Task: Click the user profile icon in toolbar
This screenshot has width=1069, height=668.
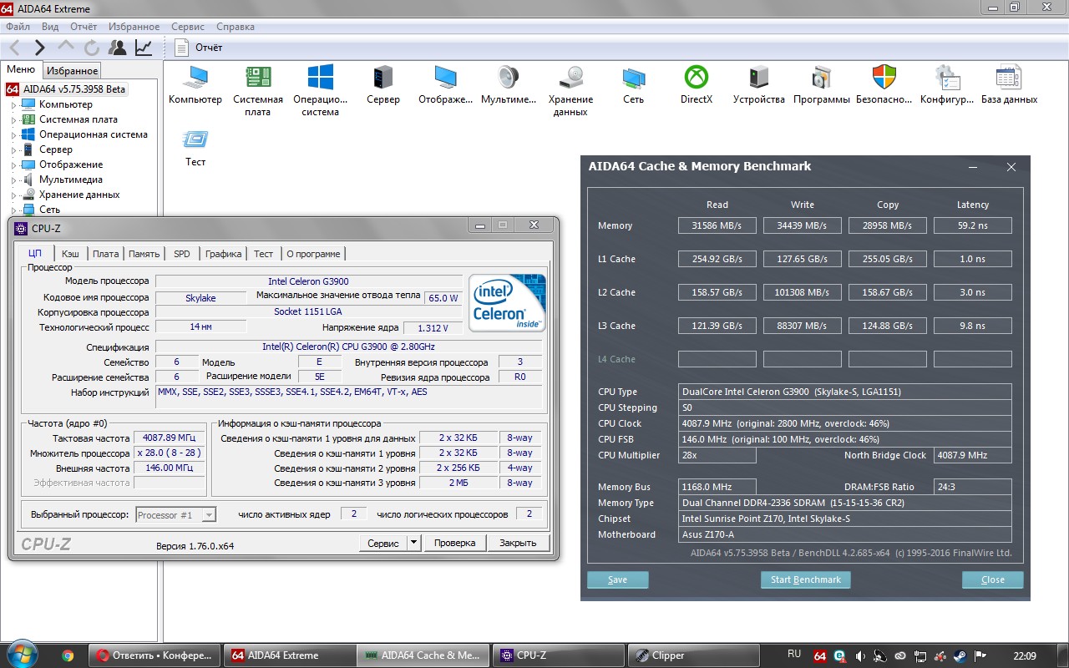Action: coord(118,48)
